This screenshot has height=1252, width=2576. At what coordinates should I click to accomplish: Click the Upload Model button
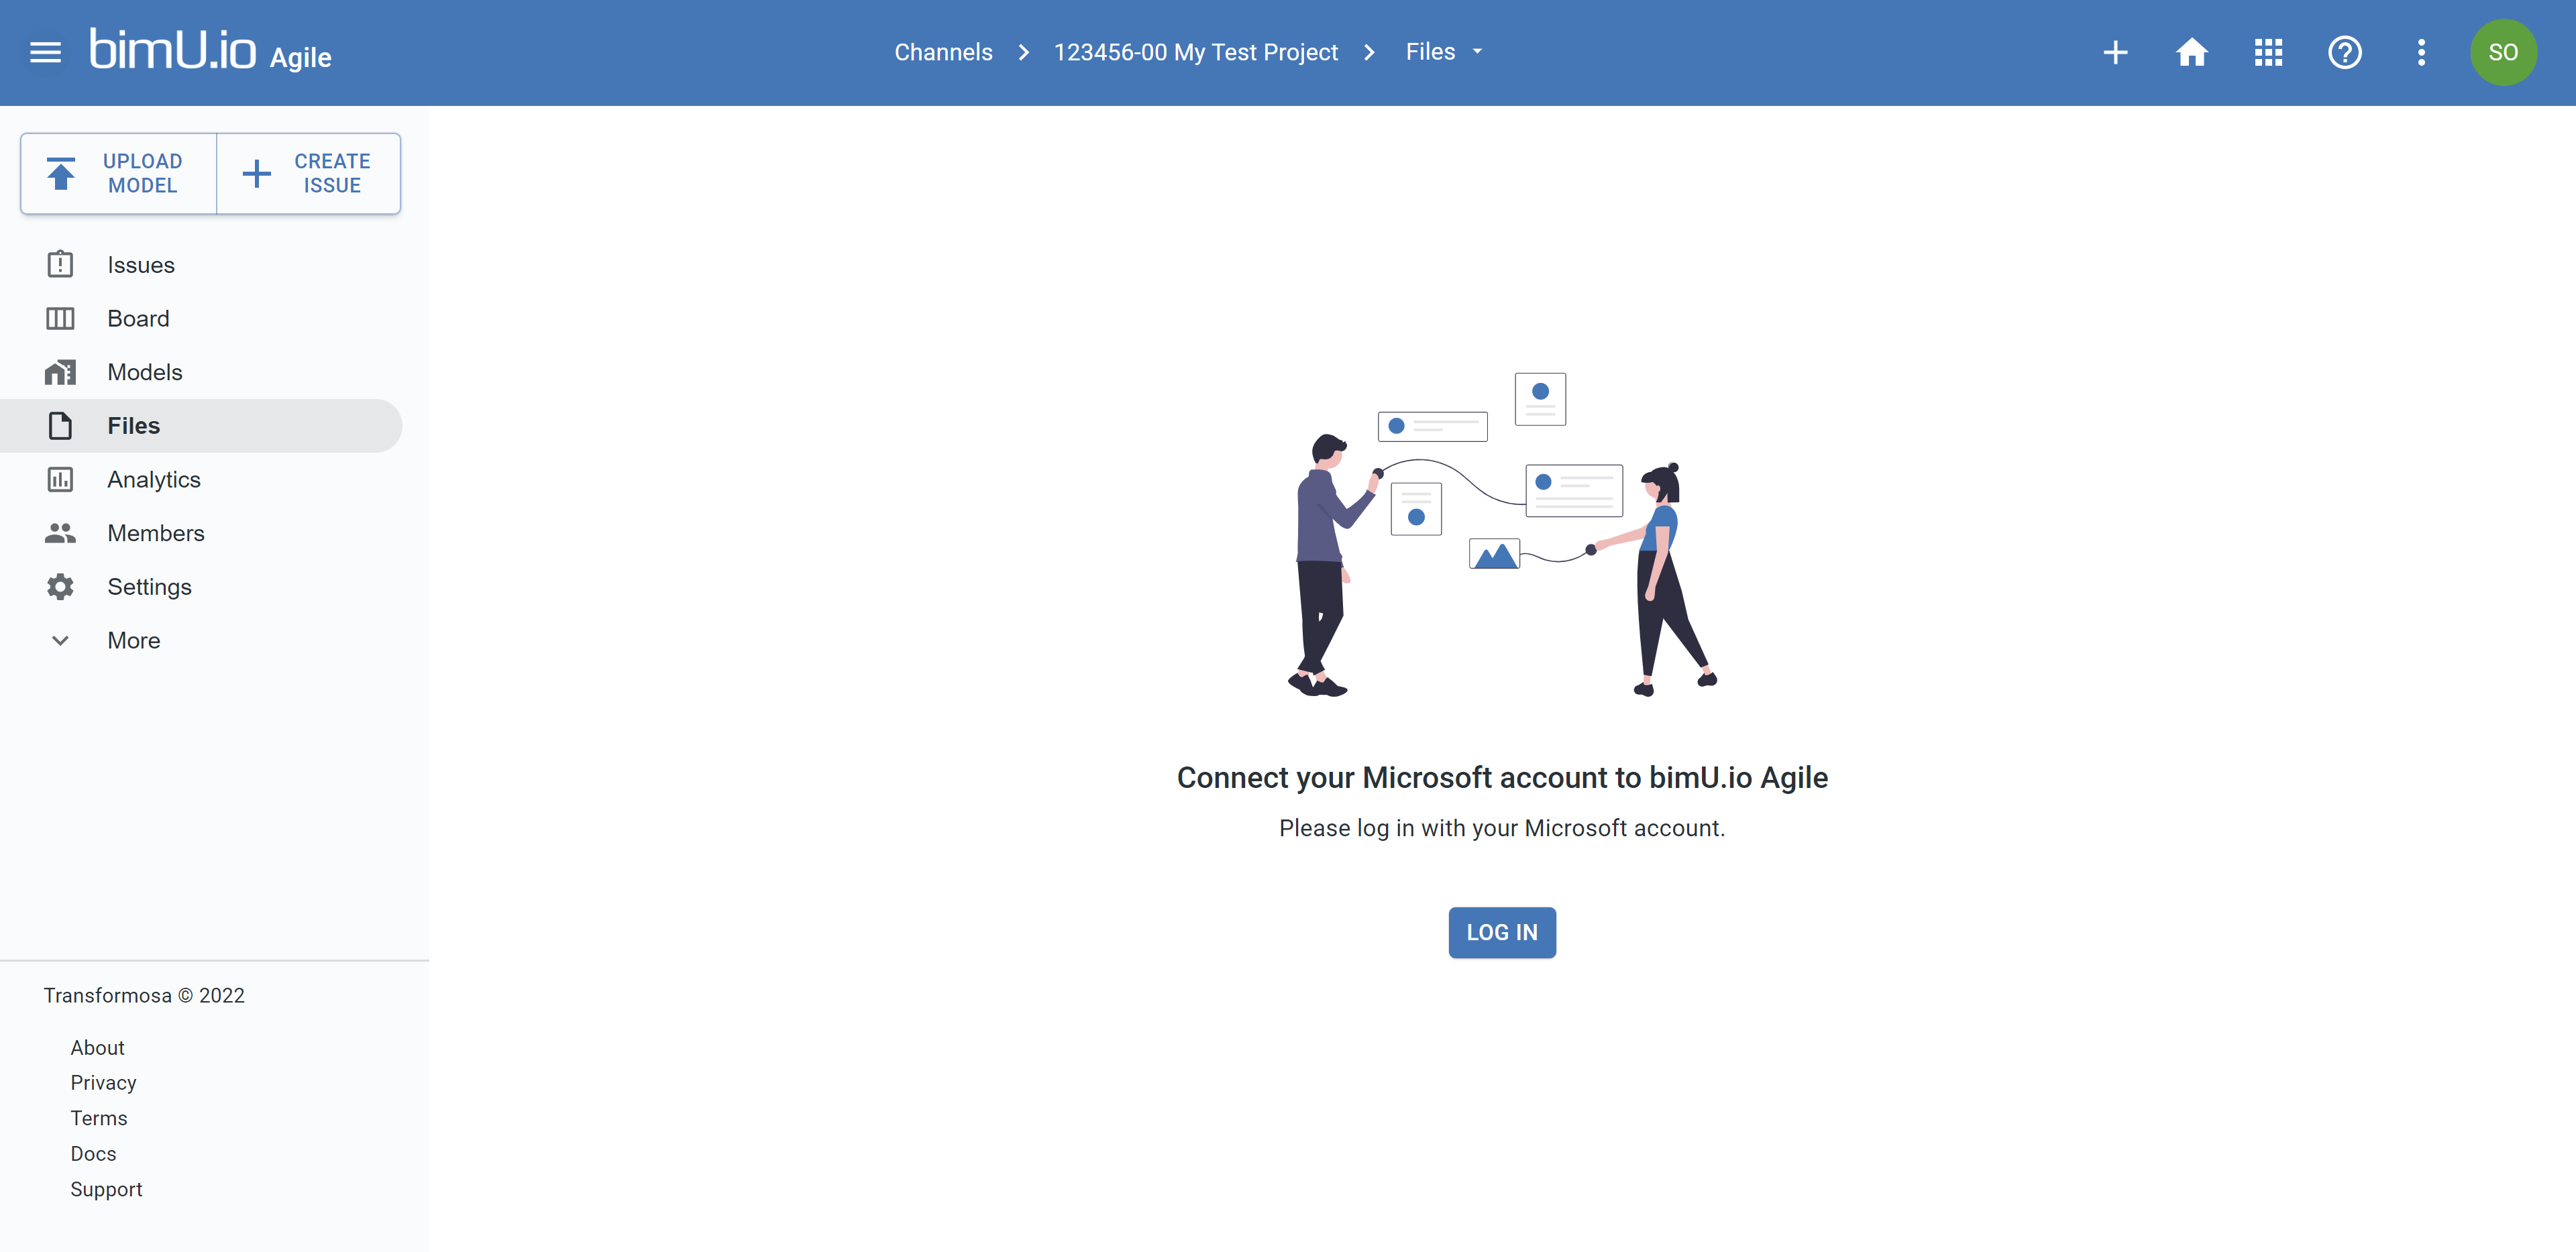(118, 173)
